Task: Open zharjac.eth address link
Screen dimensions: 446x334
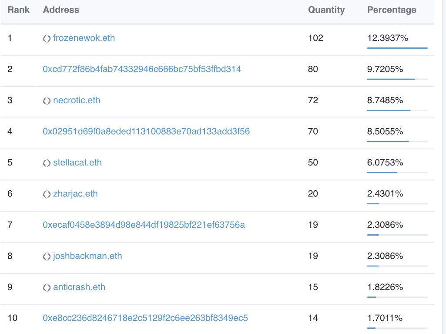Action: [x=75, y=194]
